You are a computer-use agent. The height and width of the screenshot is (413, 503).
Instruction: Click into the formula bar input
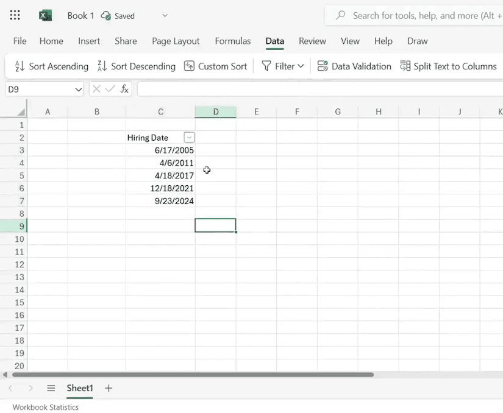(320, 89)
